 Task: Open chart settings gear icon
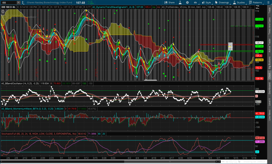pyautogui.click(x=187, y=2)
